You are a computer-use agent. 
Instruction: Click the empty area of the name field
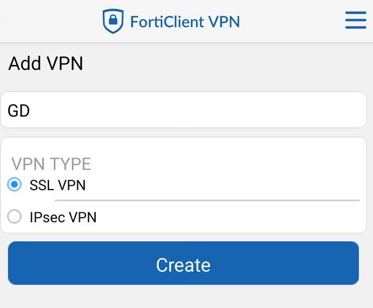198,110
